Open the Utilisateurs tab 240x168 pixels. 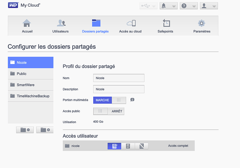coord(61,26)
